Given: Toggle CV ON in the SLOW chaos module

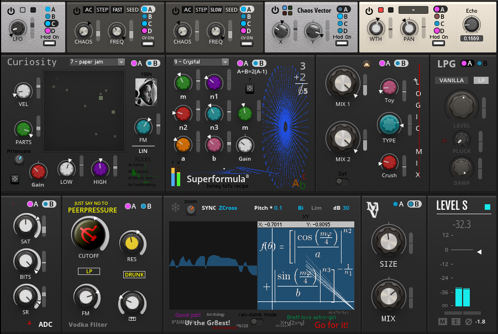Looking at the screenshot, I should pos(247,43).
